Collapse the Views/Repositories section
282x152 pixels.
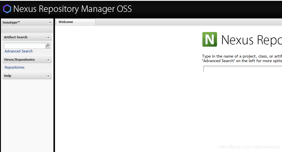tap(48, 60)
